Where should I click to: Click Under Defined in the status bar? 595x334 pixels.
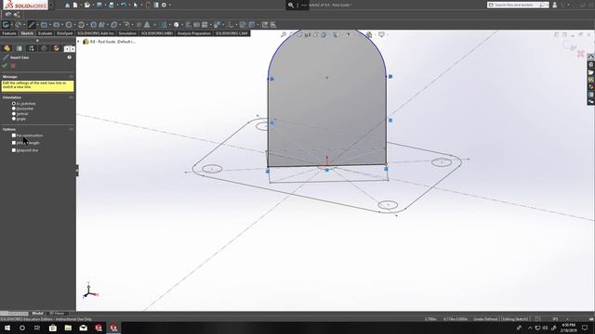tap(485, 319)
